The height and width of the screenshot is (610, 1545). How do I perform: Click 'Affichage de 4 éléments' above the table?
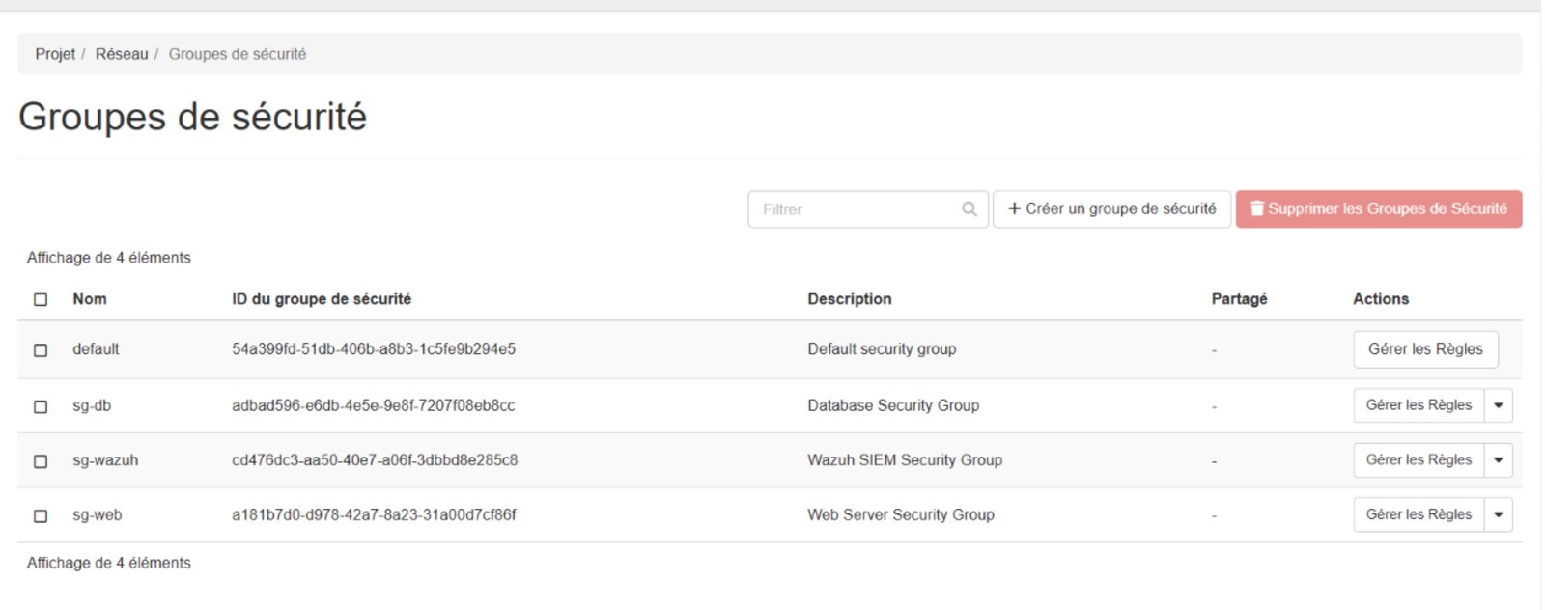pyautogui.click(x=109, y=258)
